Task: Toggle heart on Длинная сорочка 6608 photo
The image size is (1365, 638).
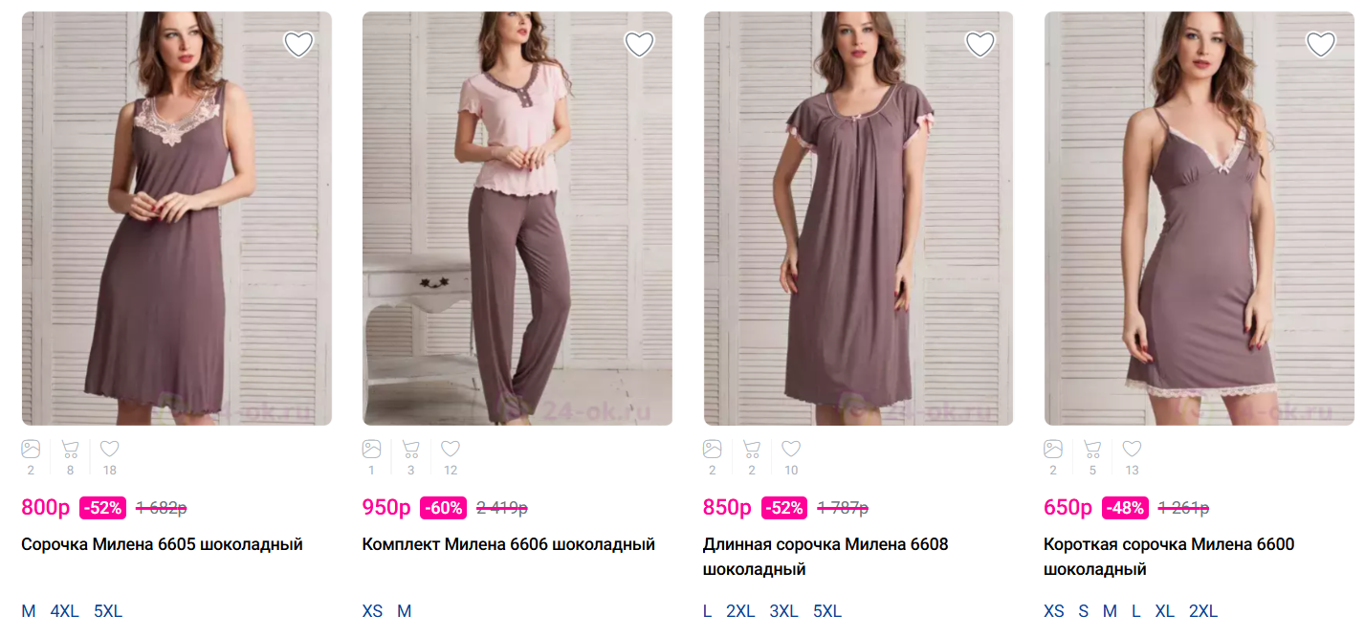Action: click(x=980, y=44)
